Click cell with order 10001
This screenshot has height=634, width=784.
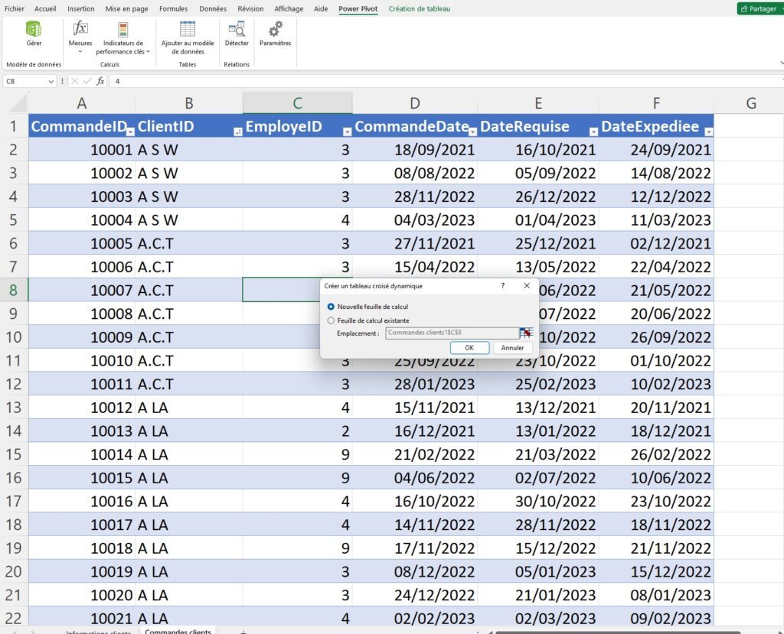click(x=81, y=150)
